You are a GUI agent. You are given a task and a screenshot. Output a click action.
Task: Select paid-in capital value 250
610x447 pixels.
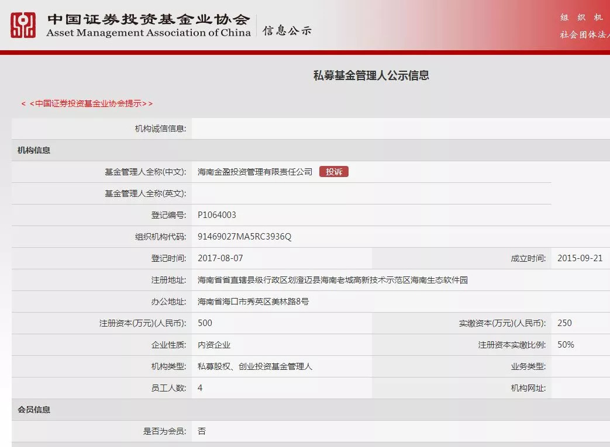(564, 323)
